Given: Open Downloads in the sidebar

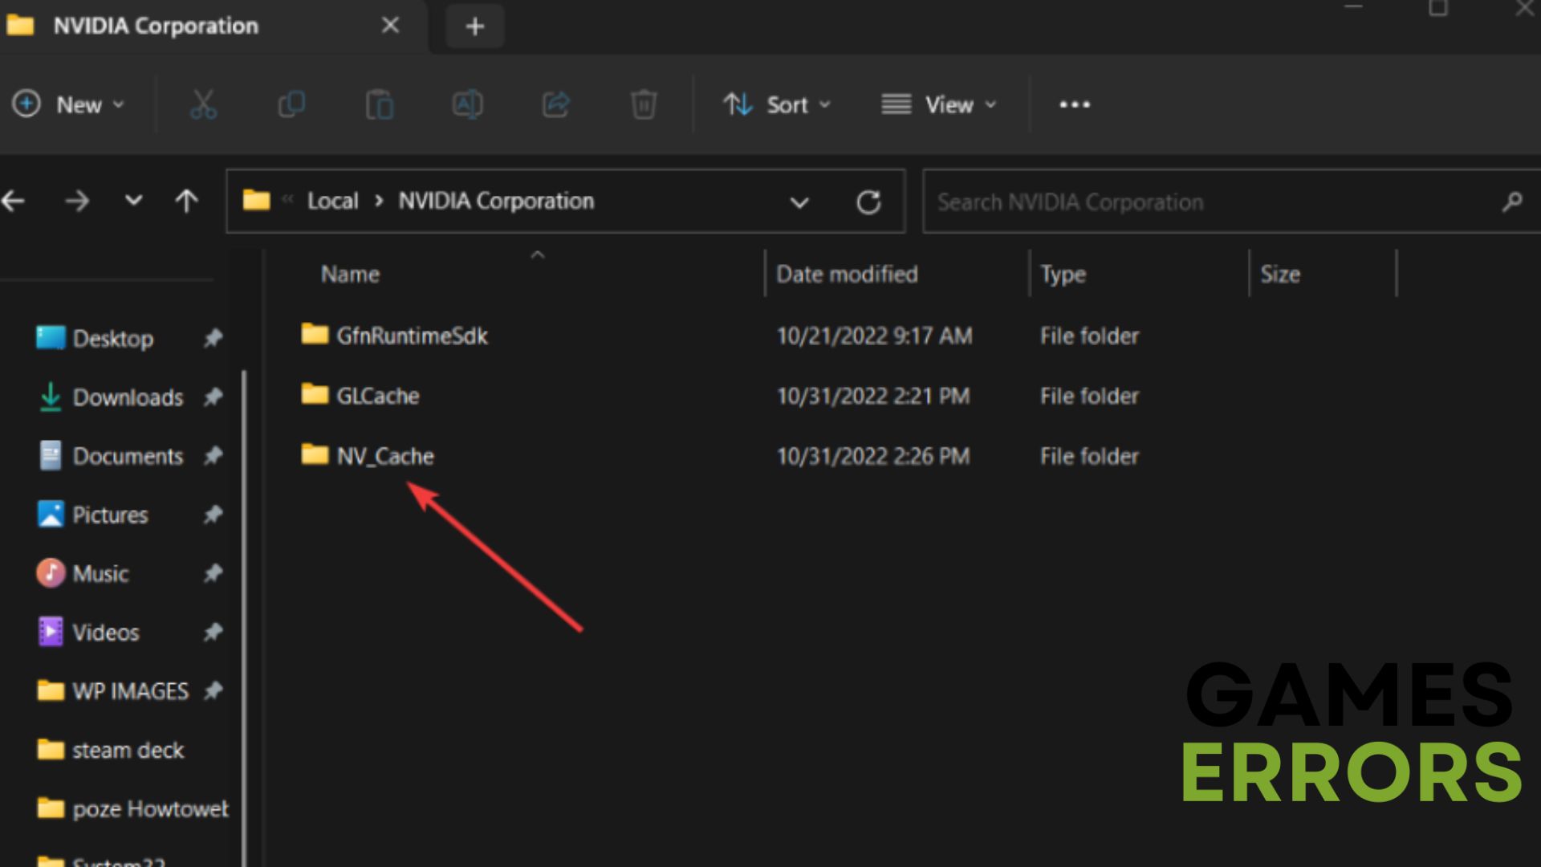Looking at the screenshot, I should tap(128, 397).
